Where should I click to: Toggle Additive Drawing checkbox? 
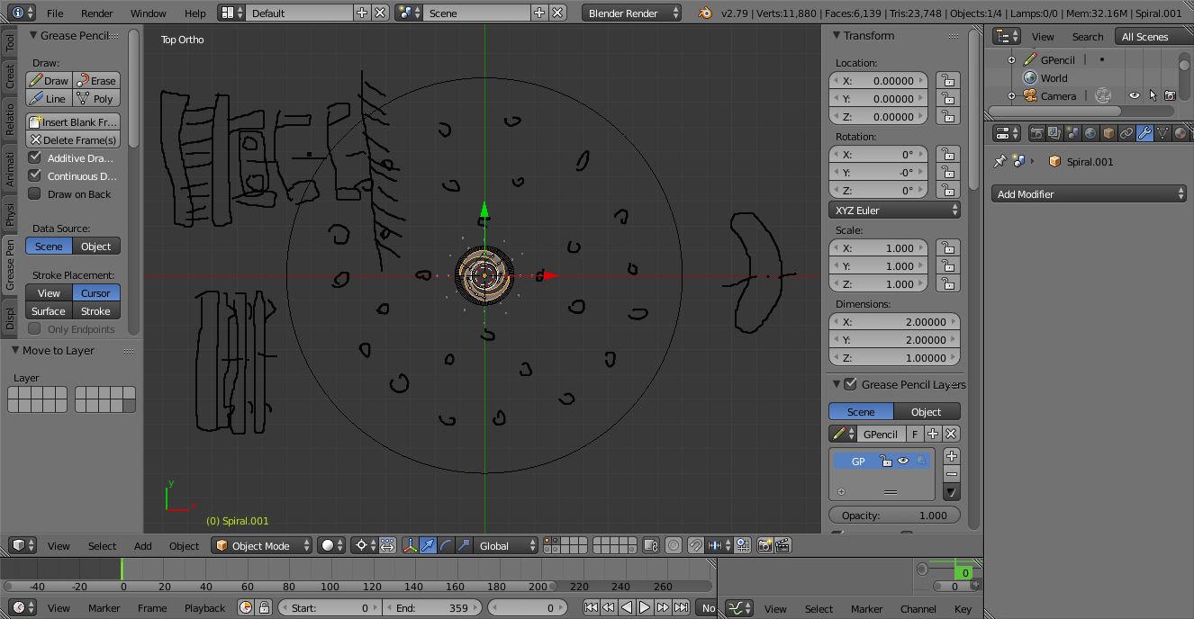point(35,157)
